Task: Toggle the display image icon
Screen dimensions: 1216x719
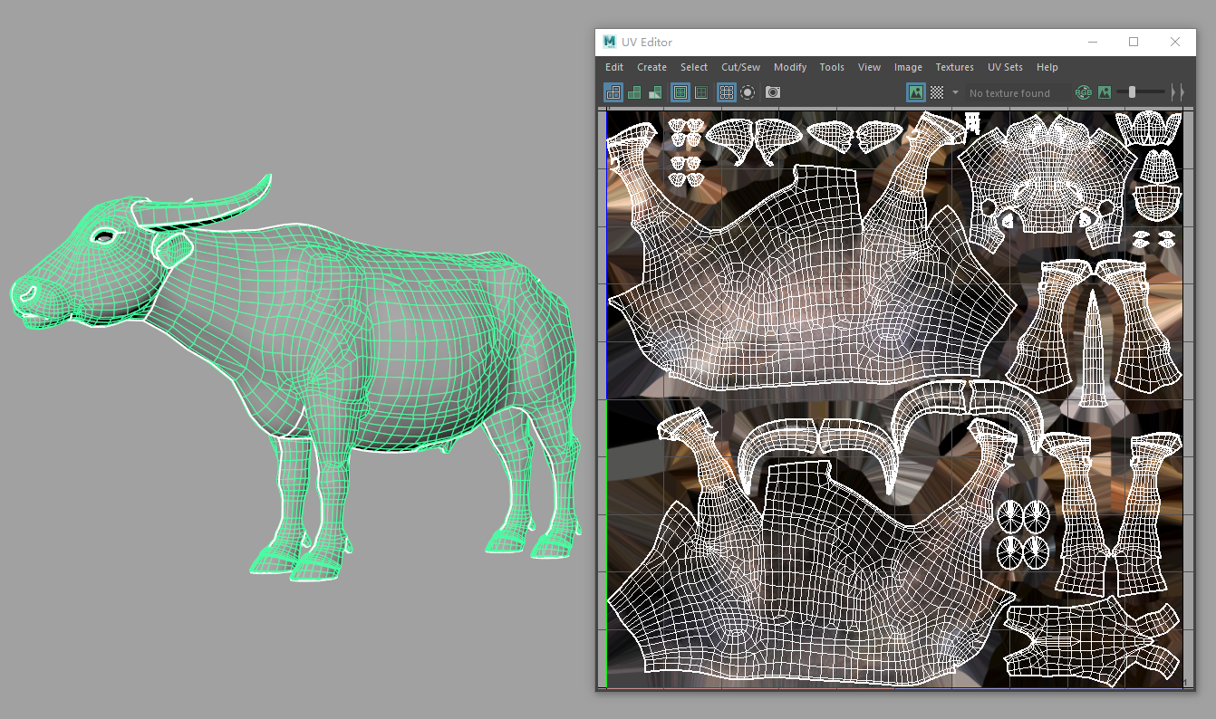Action: [916, 92]
